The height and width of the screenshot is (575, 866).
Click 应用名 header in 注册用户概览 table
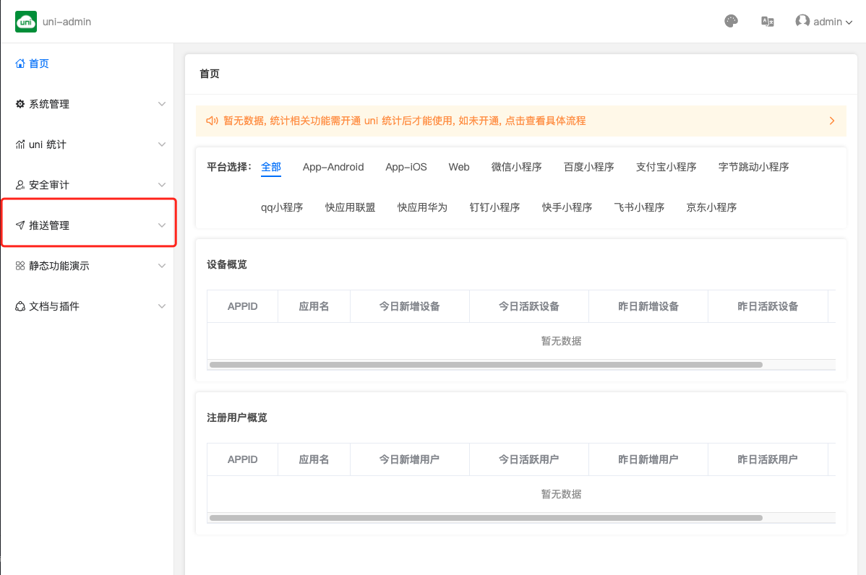tap(314, 459)
